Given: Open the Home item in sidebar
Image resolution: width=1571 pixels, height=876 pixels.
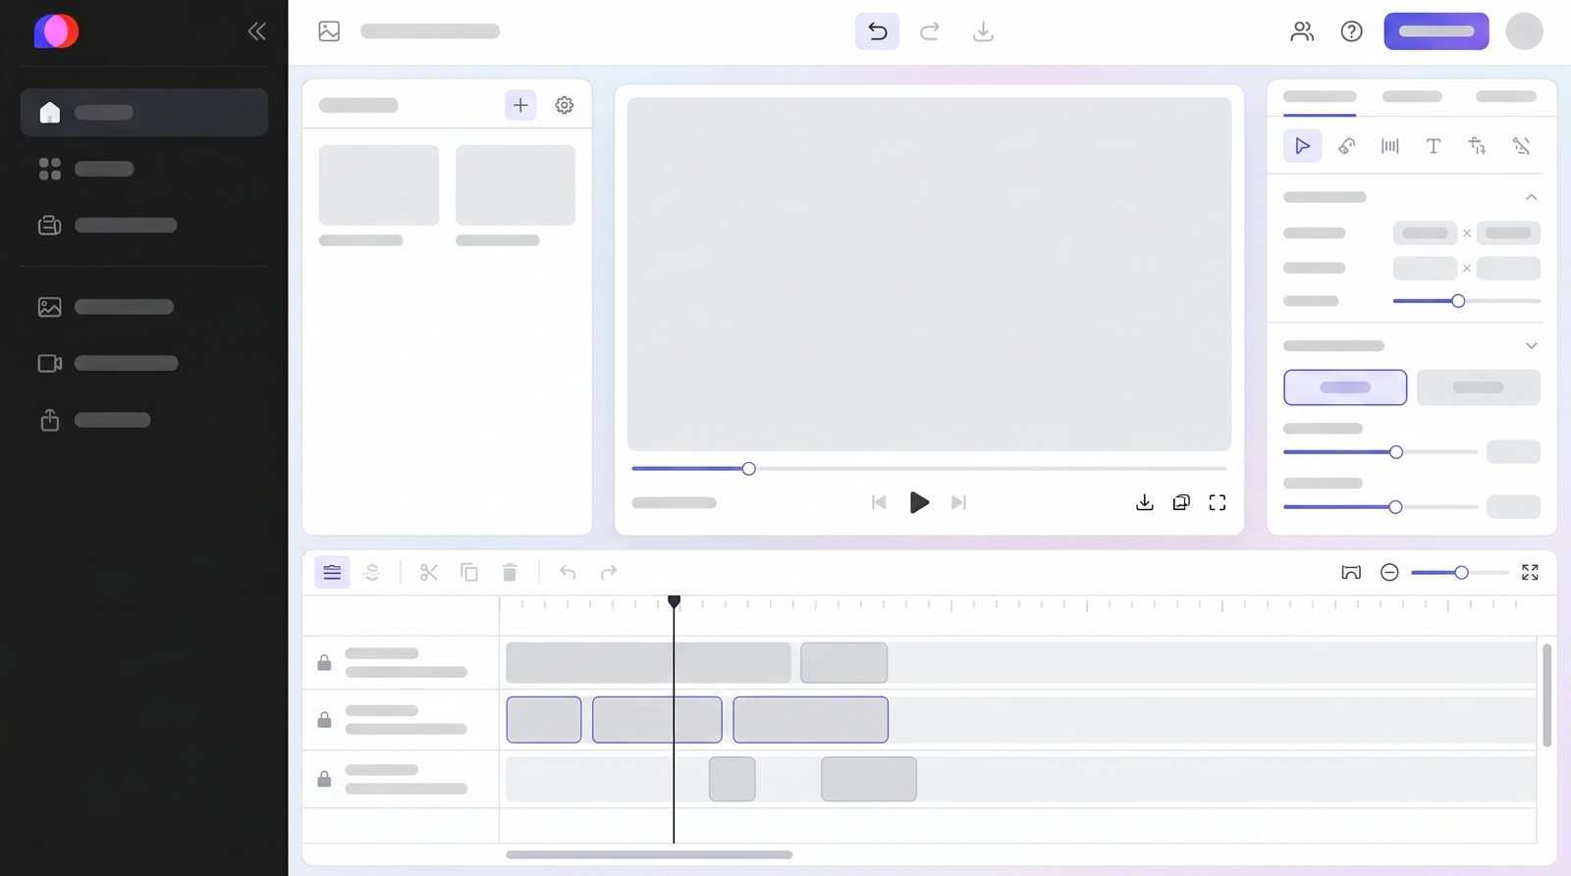Looking at the screenshot, I should tap(144, 112).
